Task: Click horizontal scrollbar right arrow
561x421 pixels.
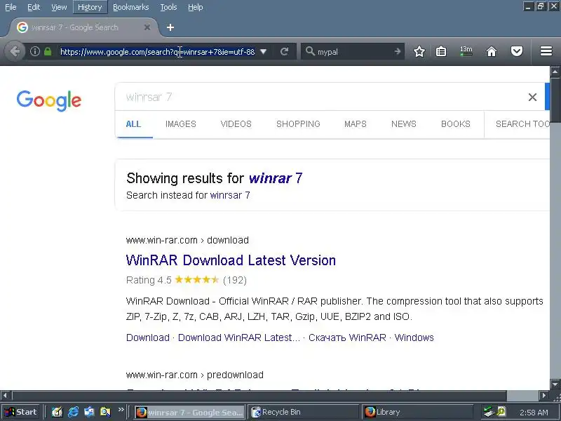Action: (x=544, y=395)
